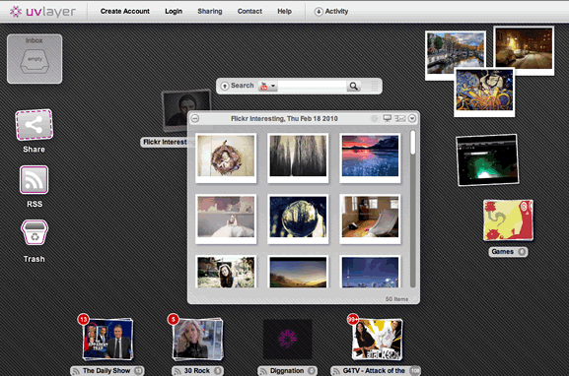569x376 pixels.
Task: Click the 30 Rock item count bubble
Action: tap(217, 371)
